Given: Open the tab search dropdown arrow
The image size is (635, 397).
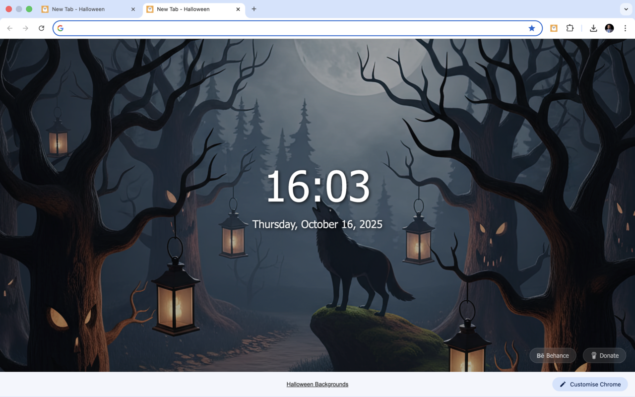Looking at the screenshot, I should coord(626,9).
